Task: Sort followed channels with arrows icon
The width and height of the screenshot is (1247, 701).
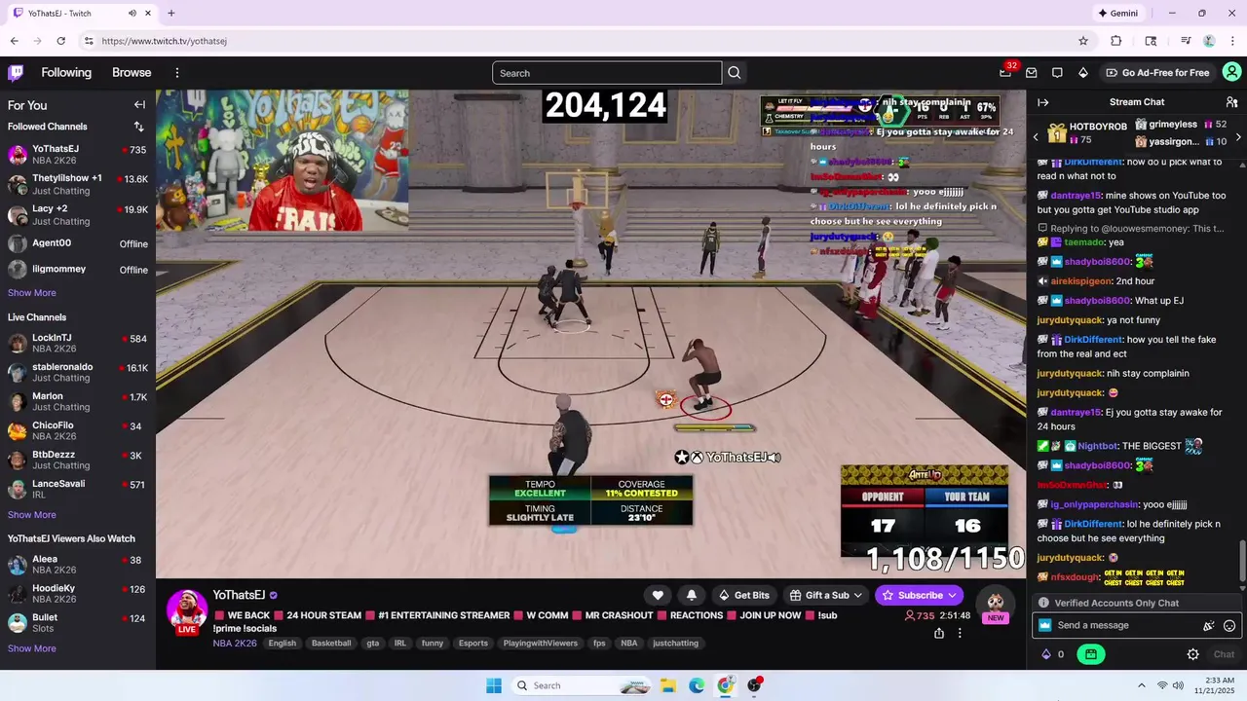Action: (x=138, y=127)
